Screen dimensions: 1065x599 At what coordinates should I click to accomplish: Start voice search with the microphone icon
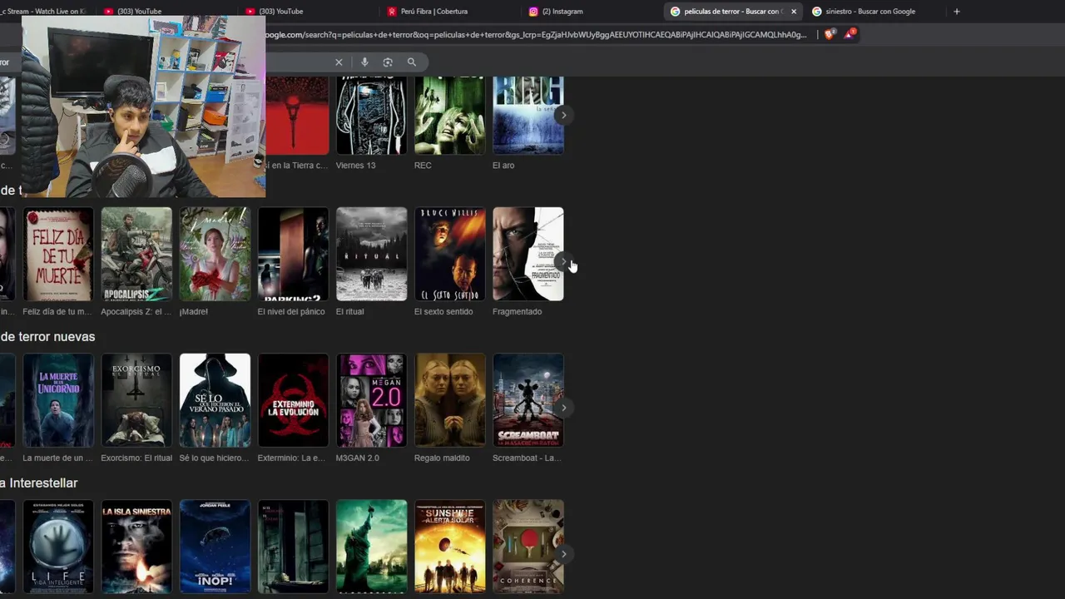[364, 62]
